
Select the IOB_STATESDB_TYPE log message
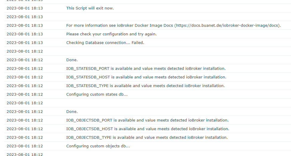pyautogui.click(x=145, y=86)
